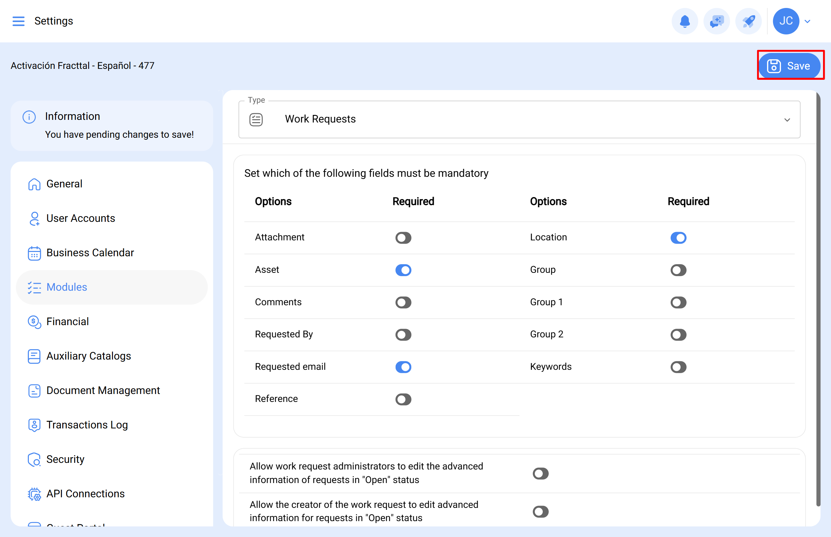Select Document Management in the sidebar
The image size is (831, 537).
click(103, 391)
